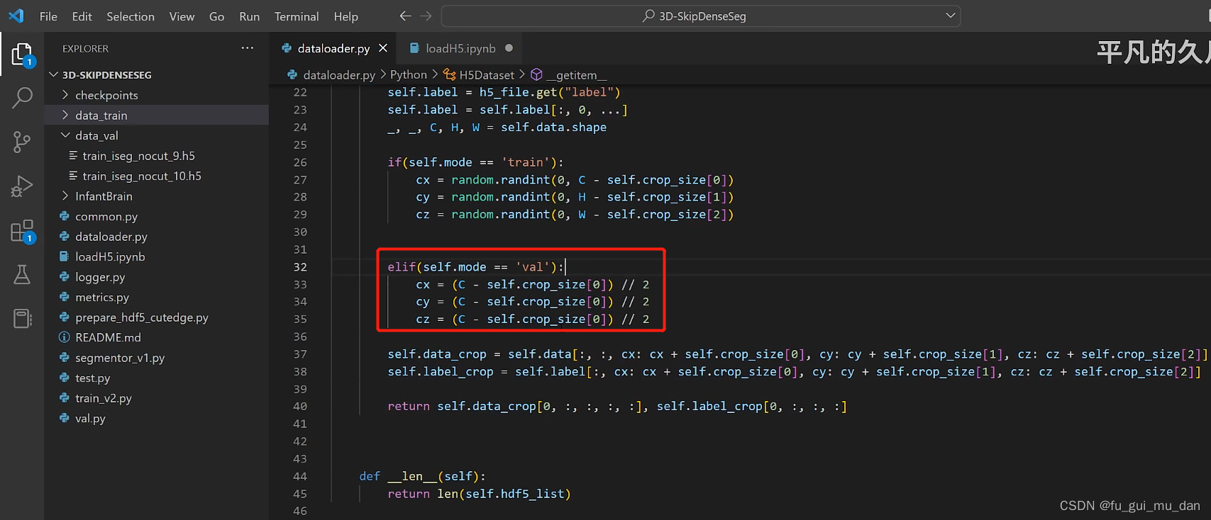Click the file icon beside train_iseg_nocut_9.h5
The width and height of the screenshot is (1211, 520).
73,155
